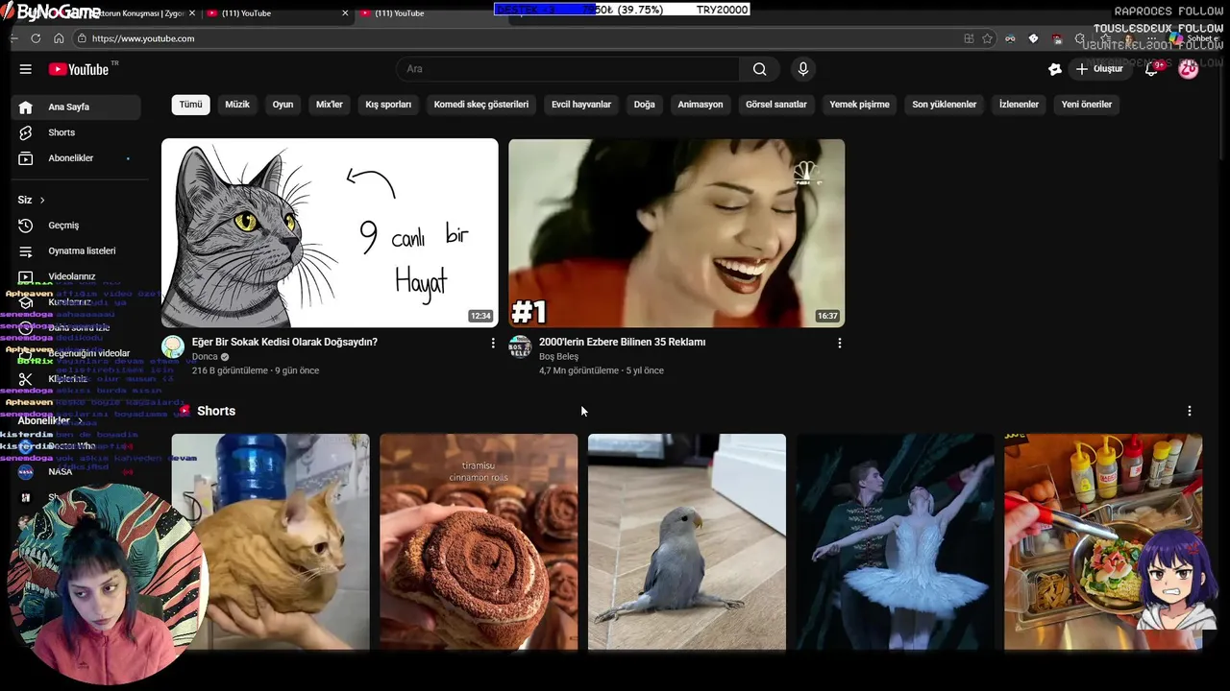Image resolution: width=1230 pixels, height=691 pixels.
Task: Click the Donca channel avatar
Action: point(173,346)
